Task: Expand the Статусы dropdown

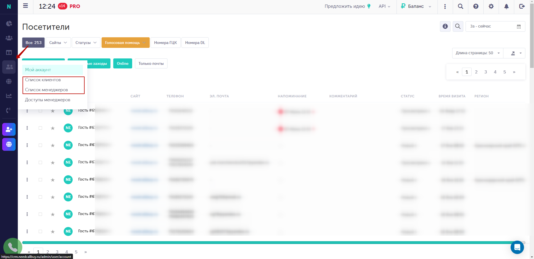Action: click(x=86, y=43)
